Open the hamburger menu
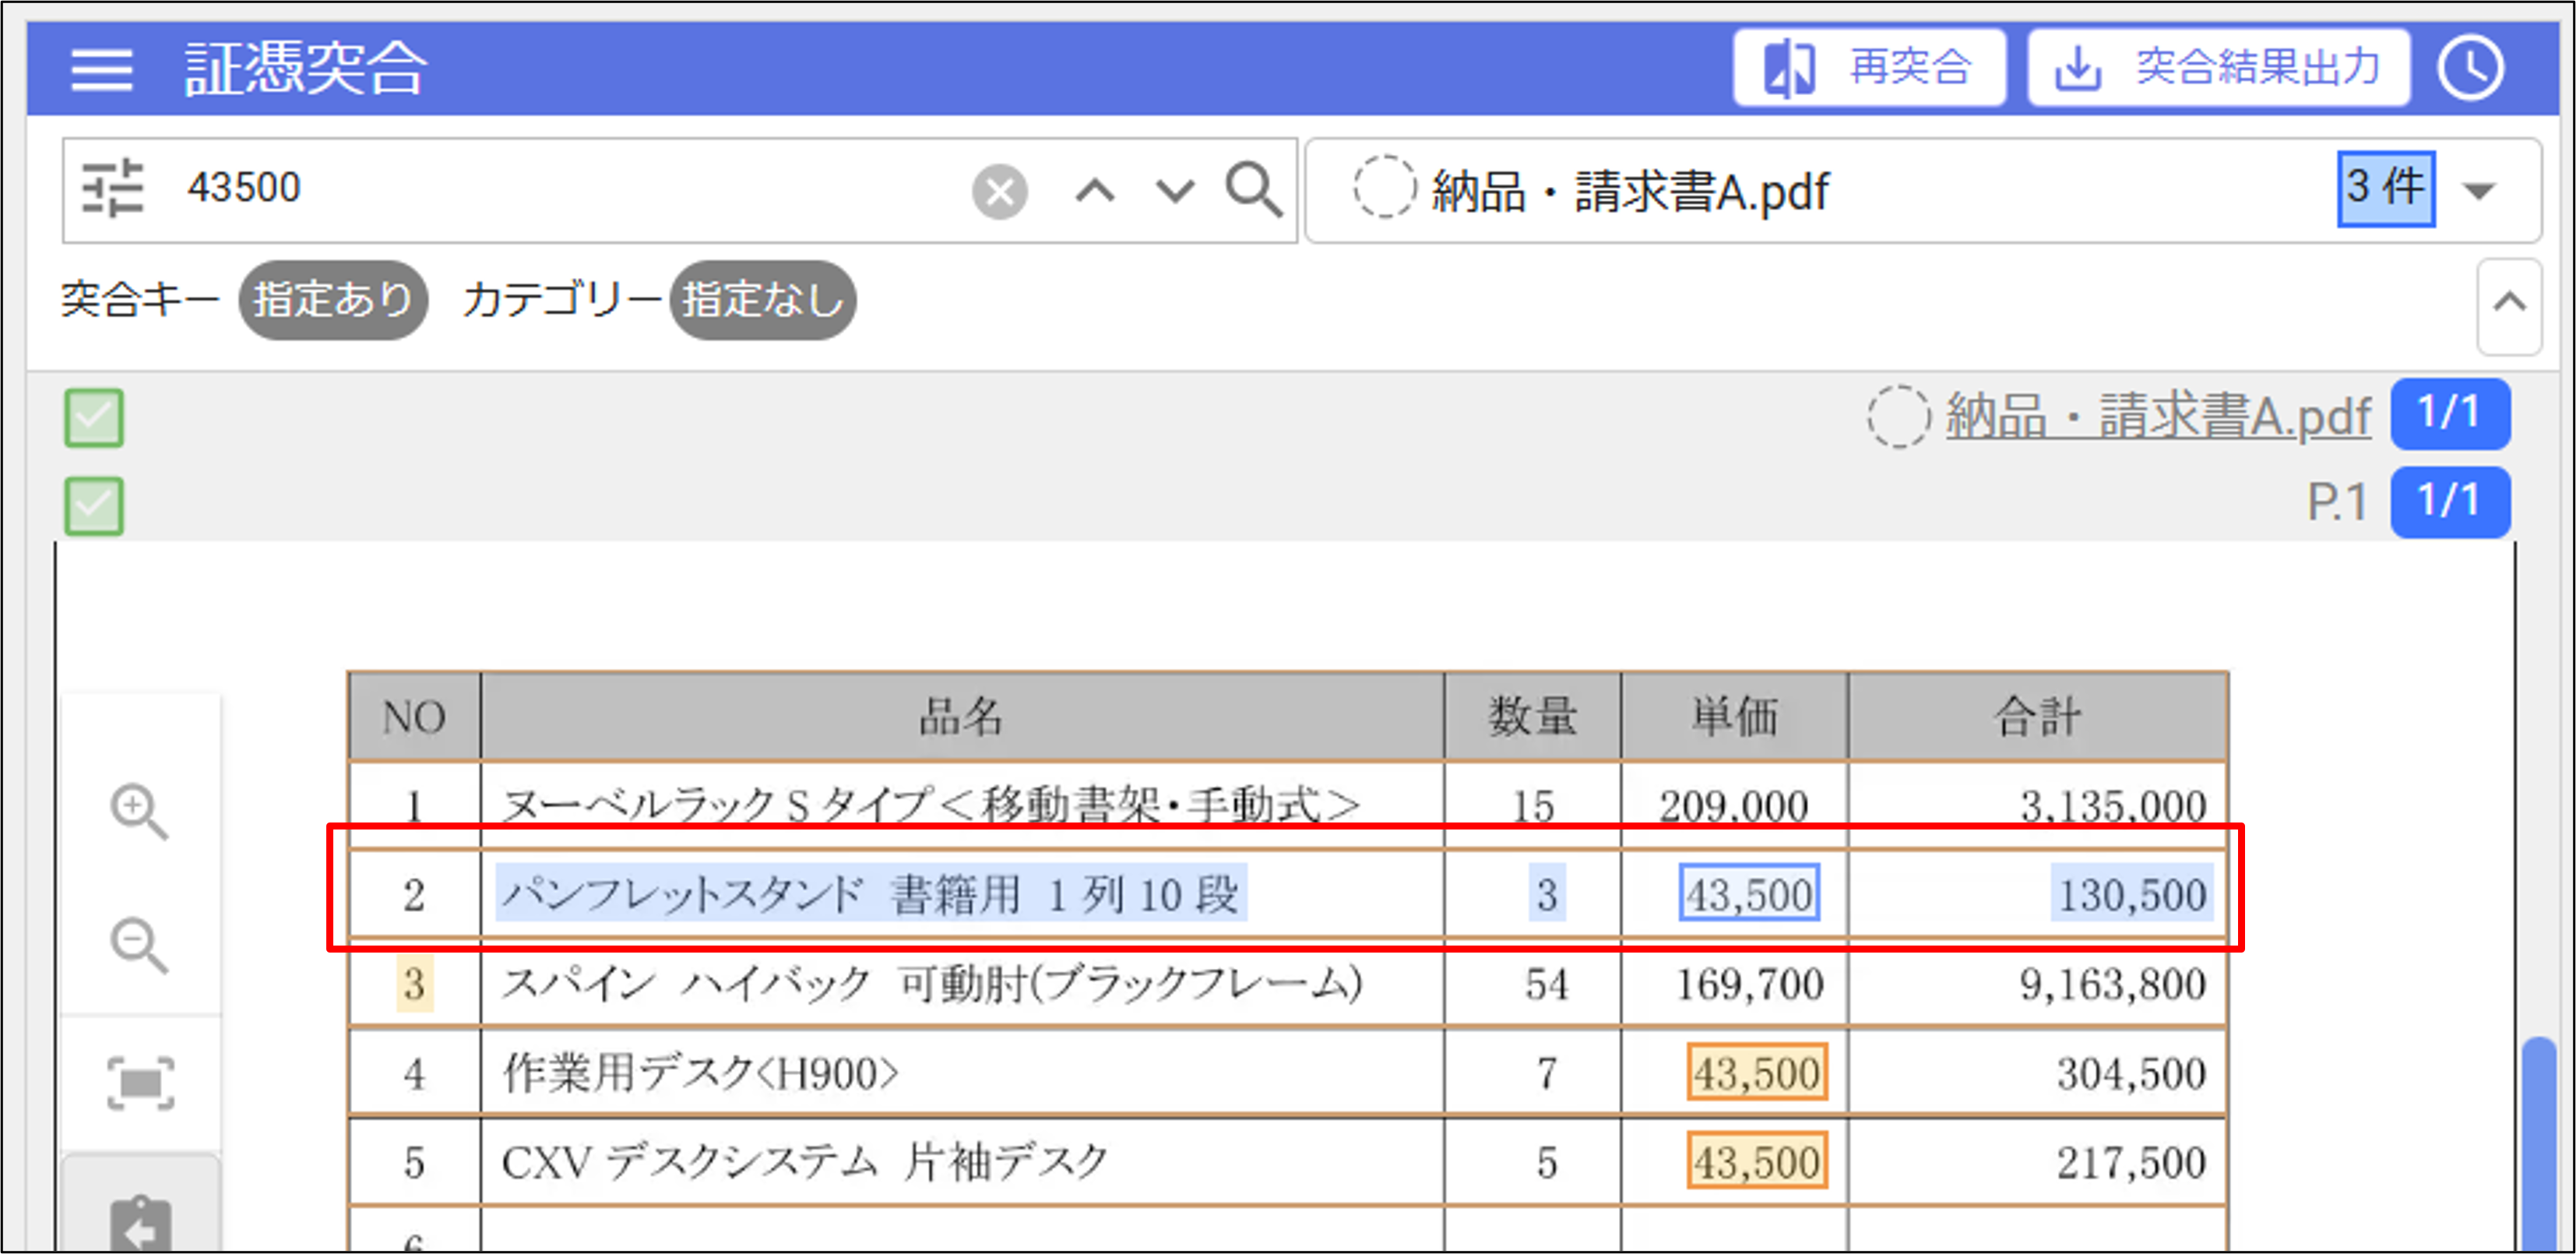 [x=101, y=70]
